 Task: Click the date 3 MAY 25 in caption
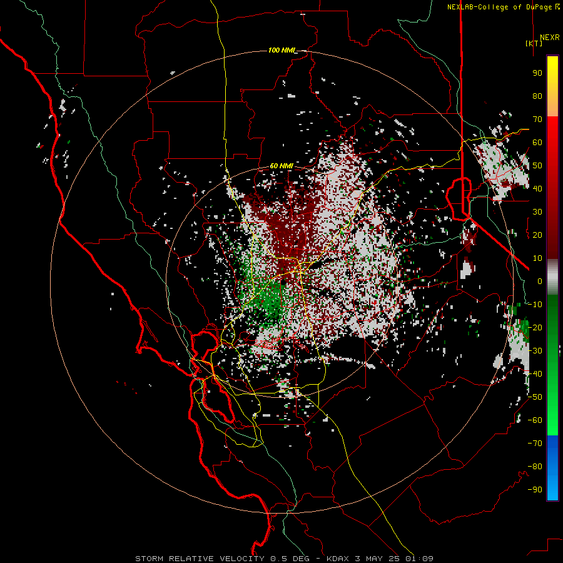(377, 559)
